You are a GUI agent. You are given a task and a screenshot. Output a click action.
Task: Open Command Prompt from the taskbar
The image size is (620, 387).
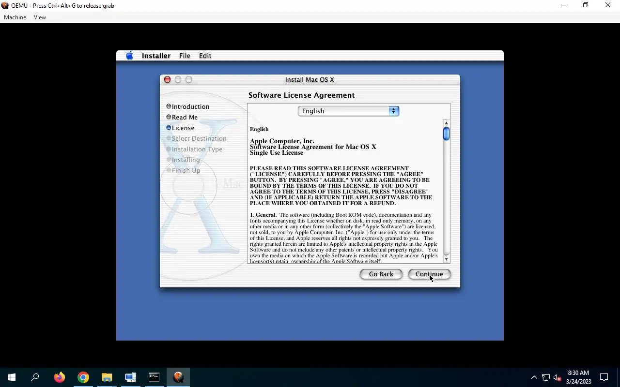(154, 377)
